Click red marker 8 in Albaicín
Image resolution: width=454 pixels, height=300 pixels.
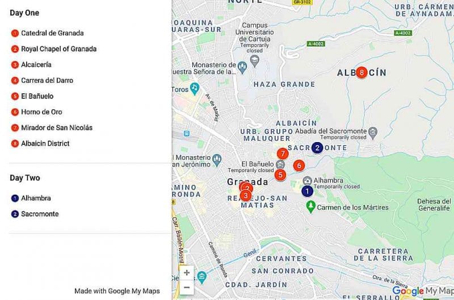[x=361, y=72]
